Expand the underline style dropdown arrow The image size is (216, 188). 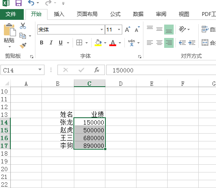pyautogui.click(x=68, y=43)
